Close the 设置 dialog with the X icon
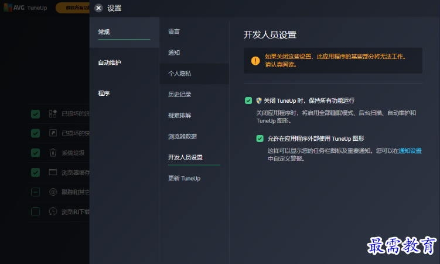The height and width of the screenshot is (264, 440). click(98, 8)
